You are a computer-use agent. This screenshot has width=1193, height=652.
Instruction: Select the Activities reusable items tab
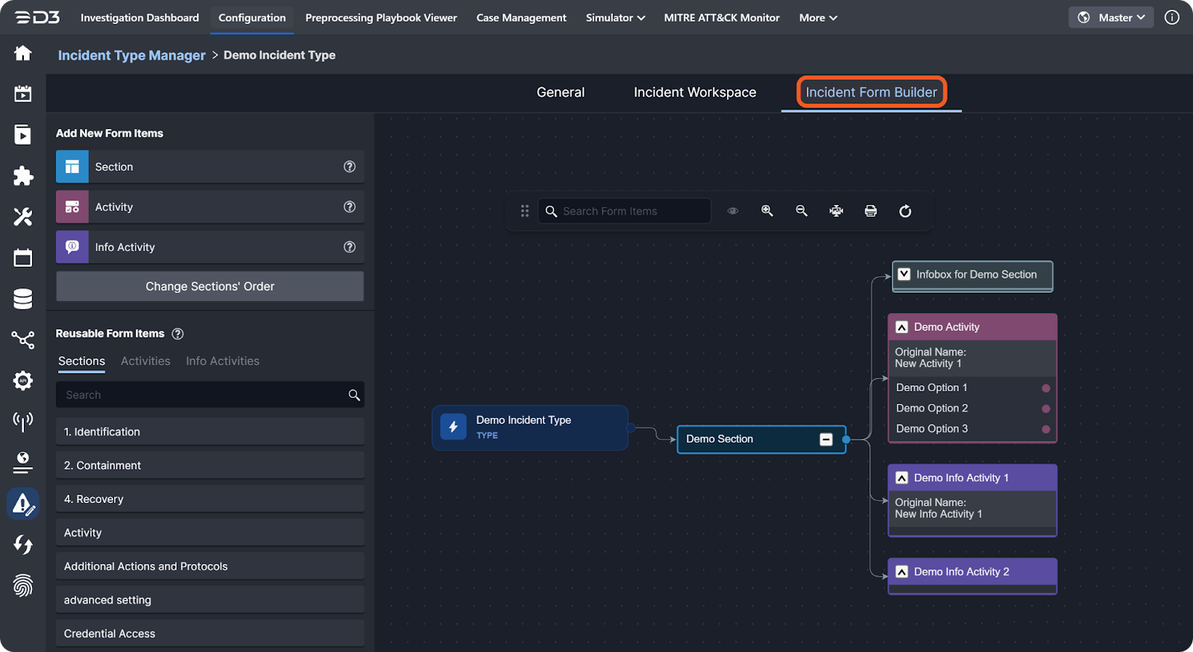point(145,361)
